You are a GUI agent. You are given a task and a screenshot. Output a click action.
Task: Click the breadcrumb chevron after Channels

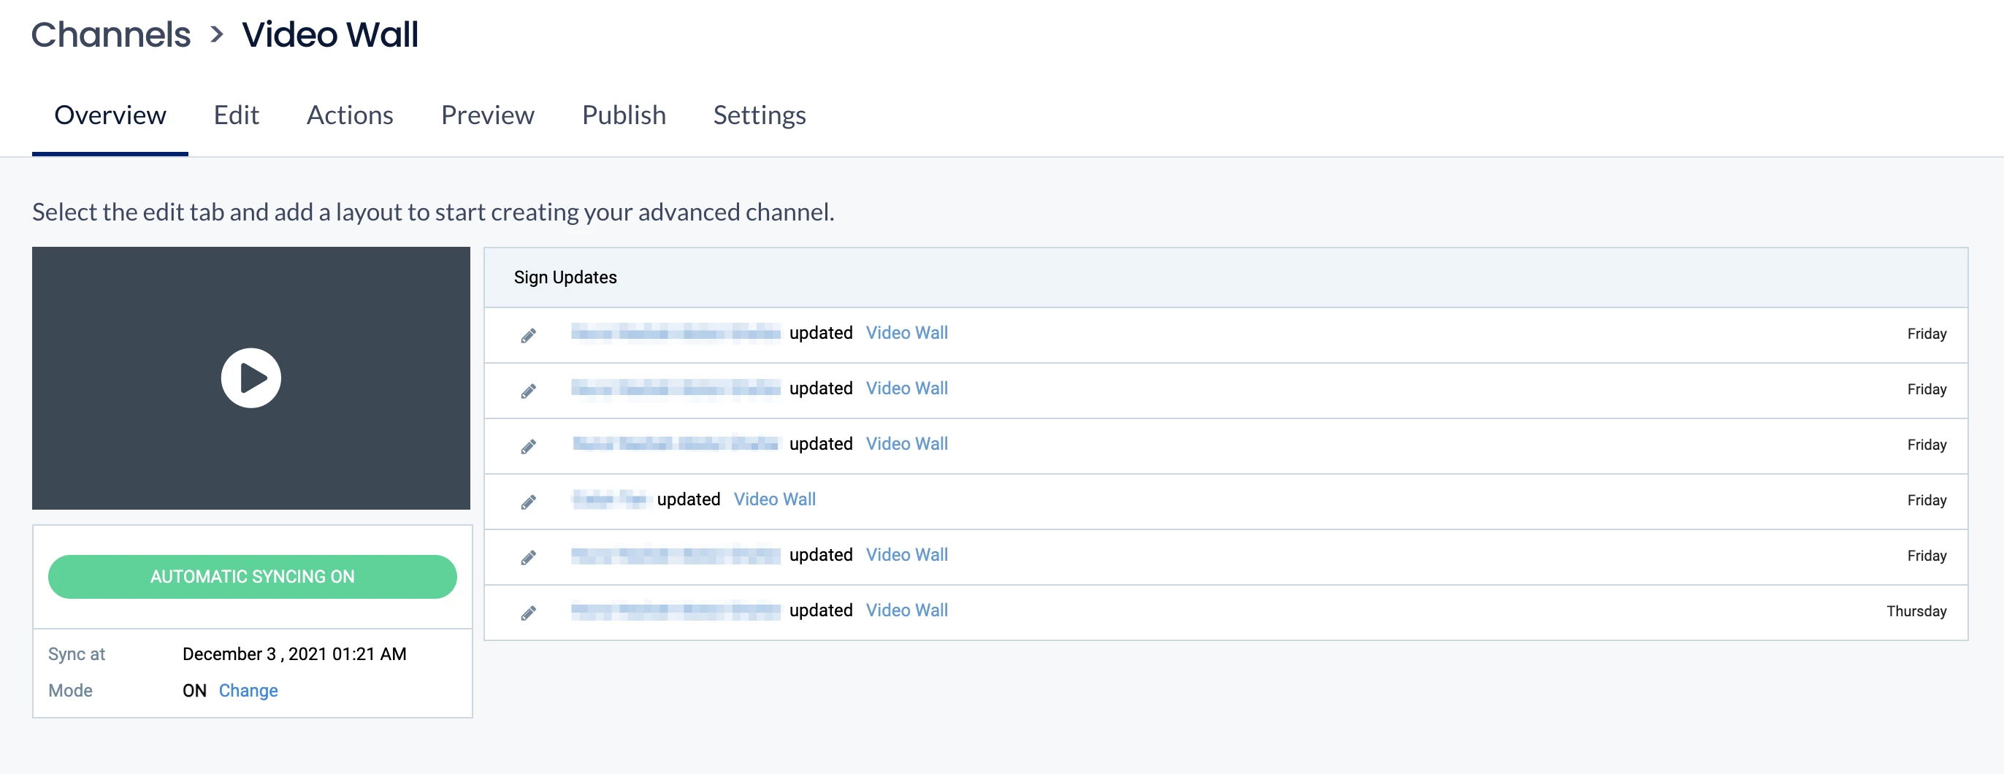[217, 35]
